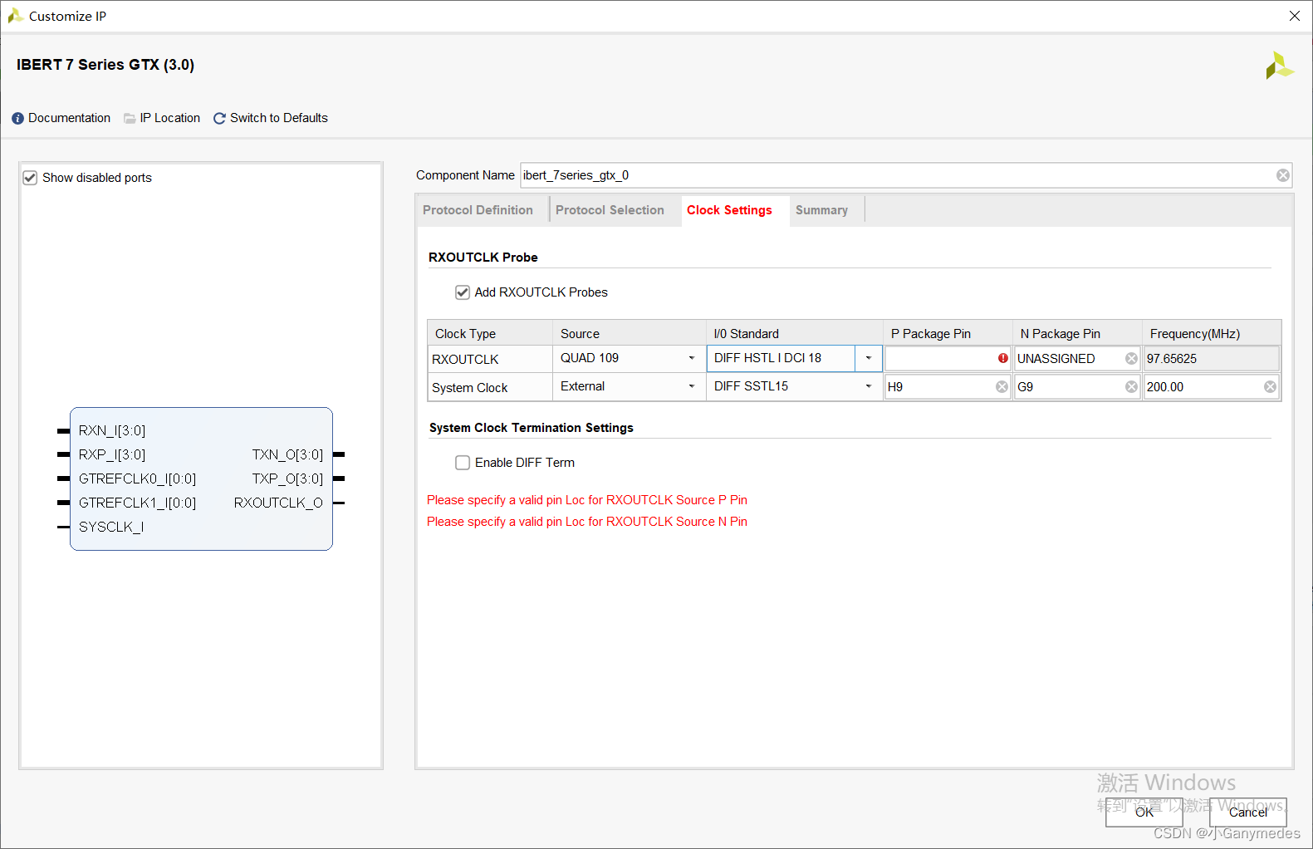The height and width of the screenshot is (849, 1313).
Task: Click the RXOUTCLK N Package Pin field
Action: point(1076,359)
